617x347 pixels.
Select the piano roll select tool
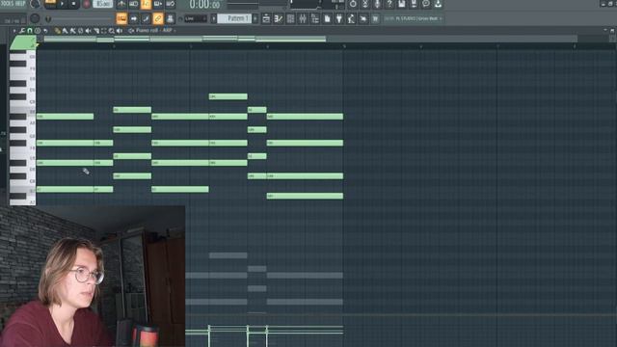[x=104, y=31]
